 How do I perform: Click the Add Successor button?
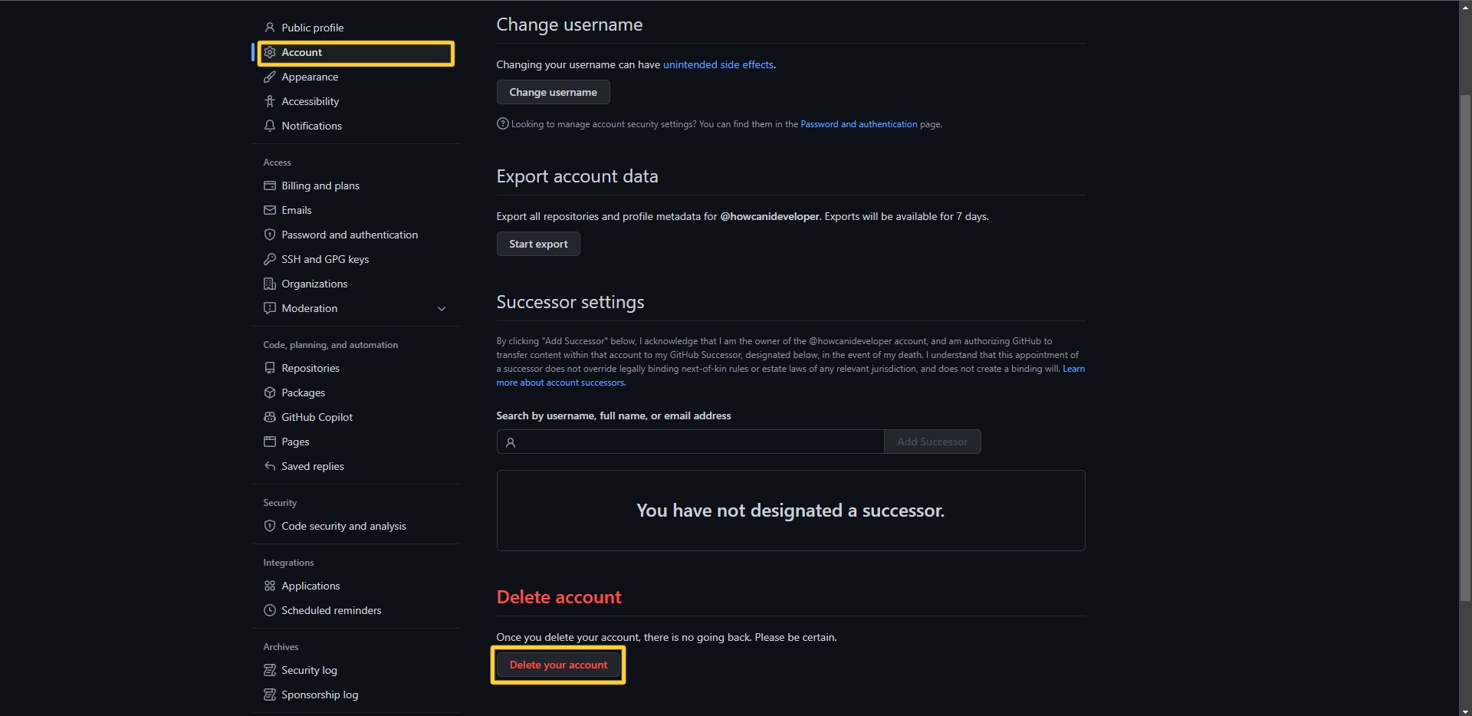click(x=932, y=442)
